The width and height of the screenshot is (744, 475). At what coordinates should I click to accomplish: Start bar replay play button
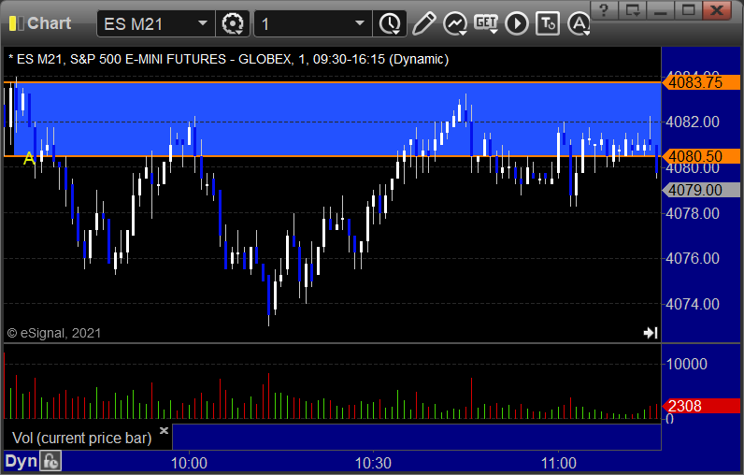517,23
